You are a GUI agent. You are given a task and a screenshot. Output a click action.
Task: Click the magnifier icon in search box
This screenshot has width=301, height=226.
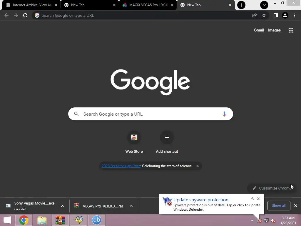(x=76, y=114)
